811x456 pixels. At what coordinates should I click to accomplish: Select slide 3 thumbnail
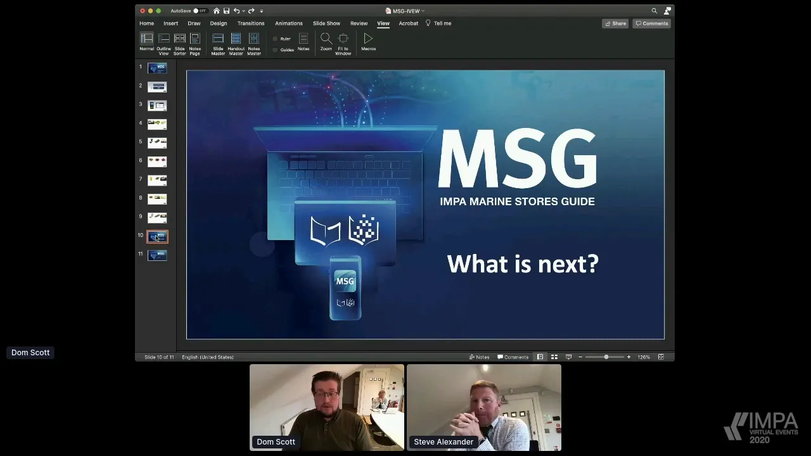point(157,105)
